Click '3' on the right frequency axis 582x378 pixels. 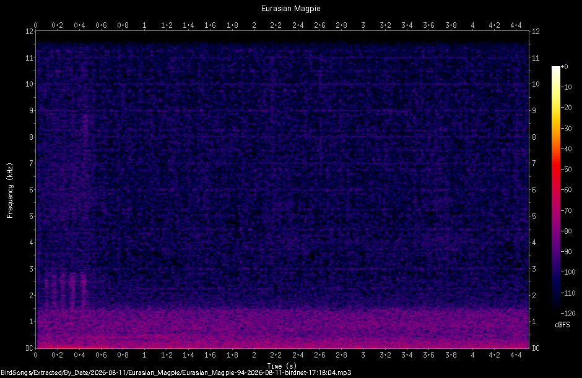534,268
